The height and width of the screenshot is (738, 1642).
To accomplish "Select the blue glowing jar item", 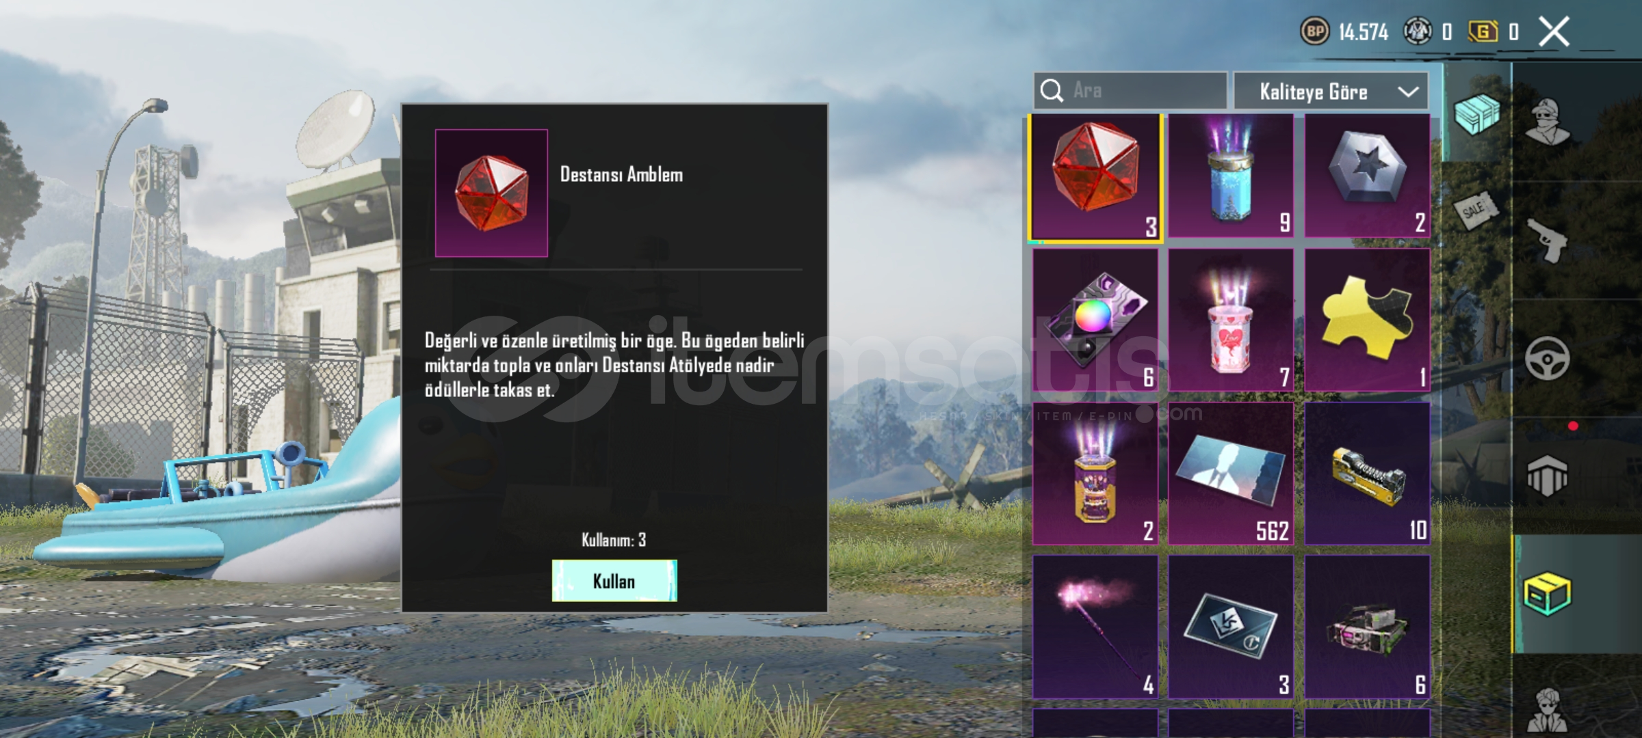I will coord(1231,176).
